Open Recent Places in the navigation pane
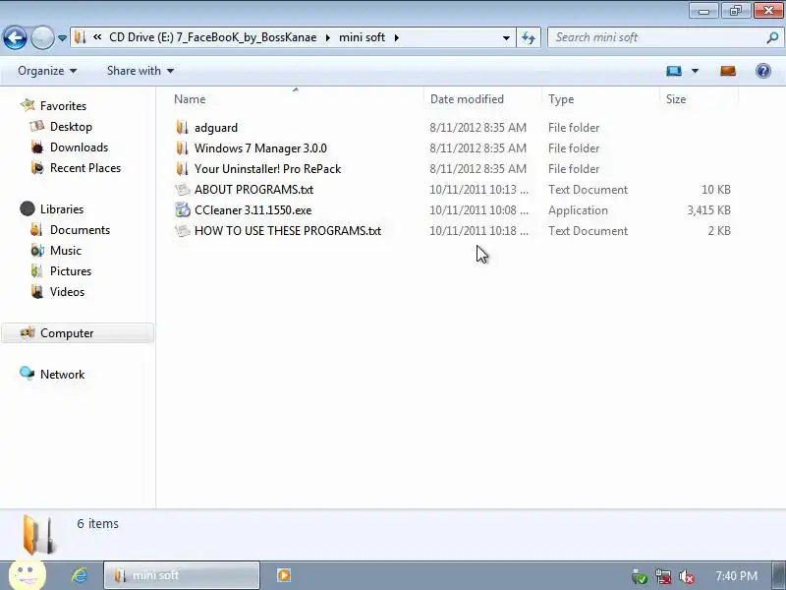This screenshot has height=590, width=786. pos(85,167)
